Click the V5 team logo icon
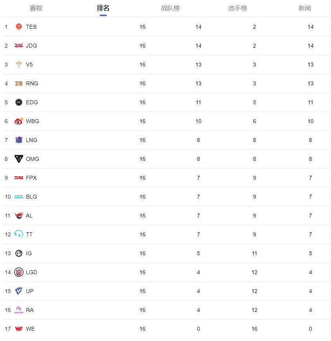 19,65
